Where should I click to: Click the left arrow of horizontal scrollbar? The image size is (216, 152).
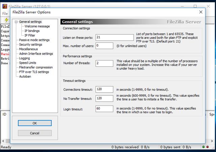tap(3, 141)
